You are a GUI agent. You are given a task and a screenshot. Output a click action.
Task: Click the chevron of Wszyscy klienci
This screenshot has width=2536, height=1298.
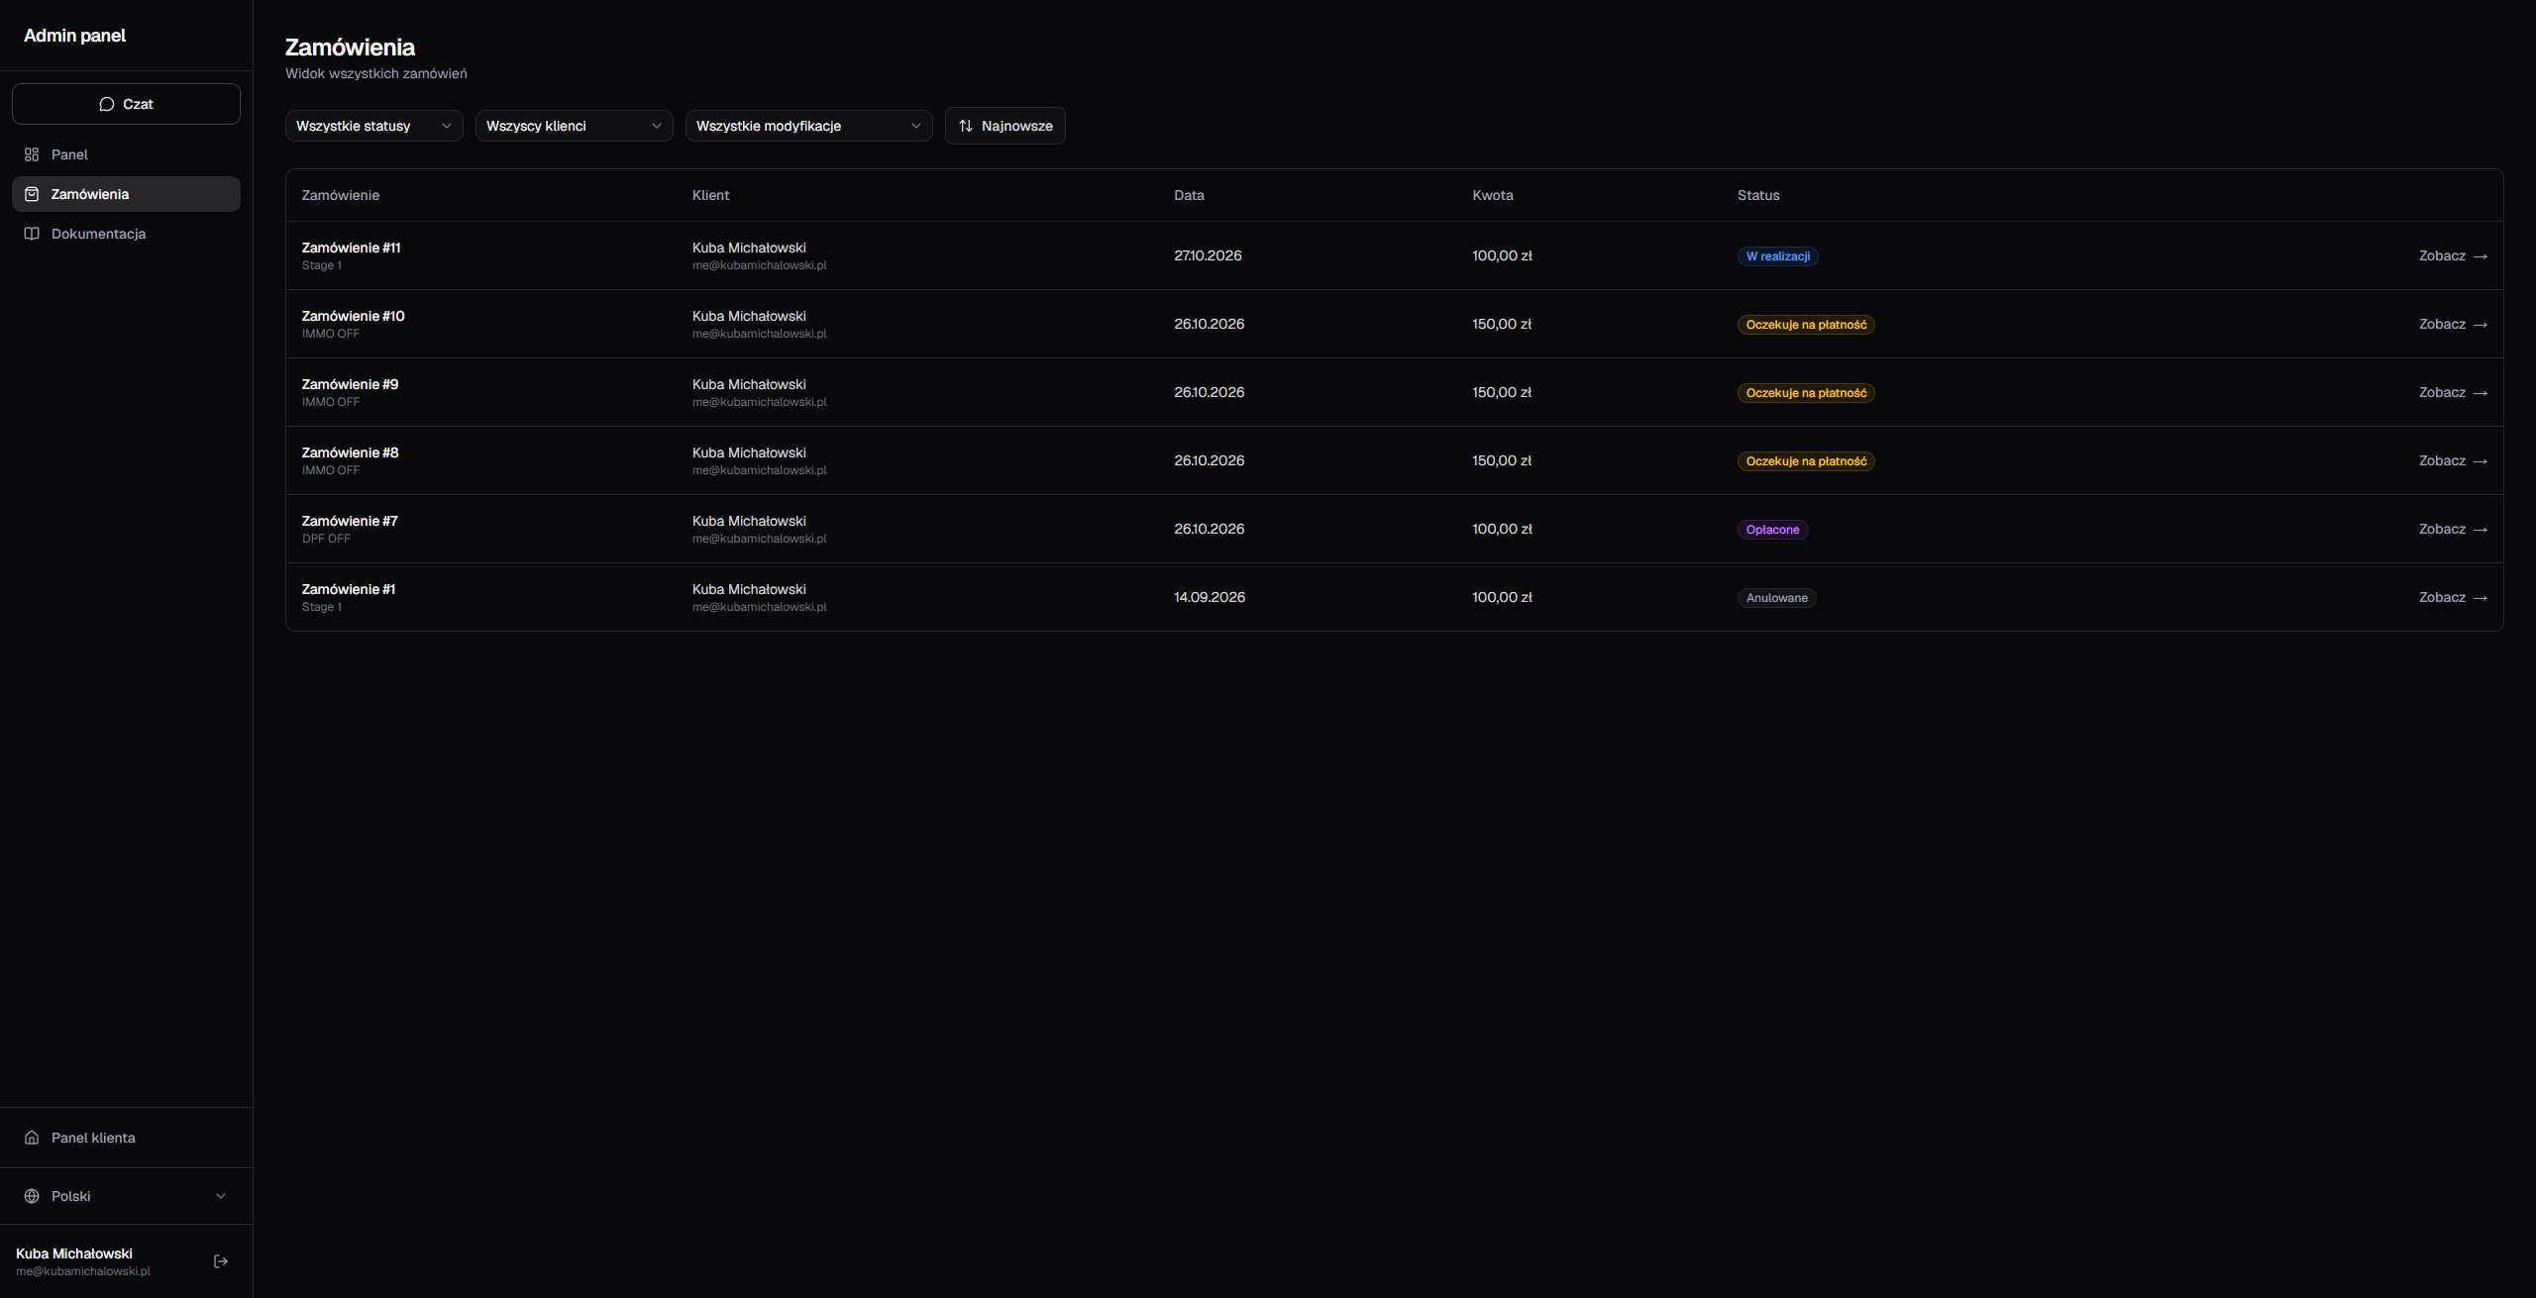click(657, 126)
